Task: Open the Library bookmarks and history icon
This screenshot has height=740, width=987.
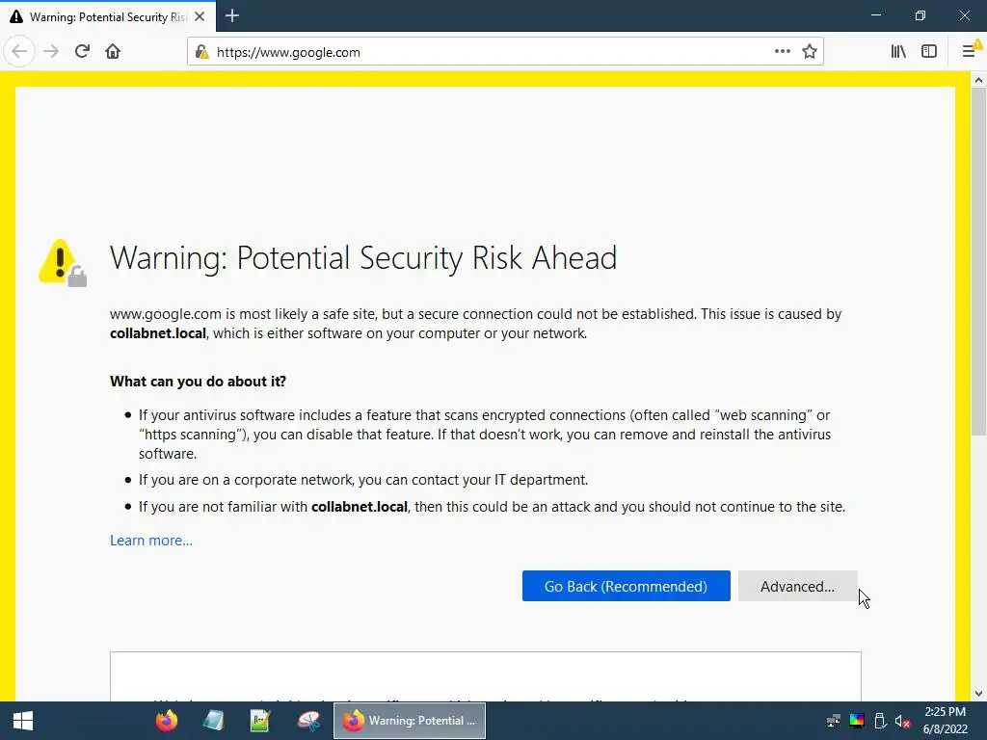Action: point(898,51)
